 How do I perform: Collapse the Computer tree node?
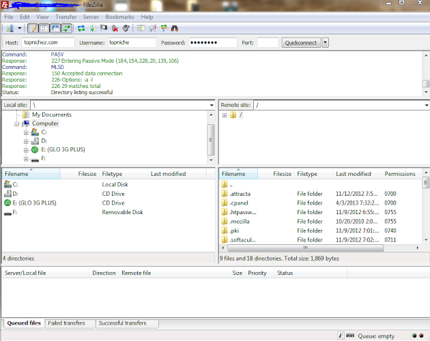click(x=17, y=124)
